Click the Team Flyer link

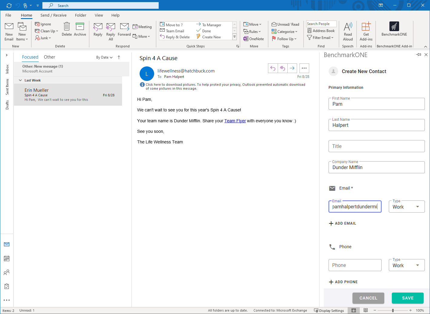tap(235, 121)
